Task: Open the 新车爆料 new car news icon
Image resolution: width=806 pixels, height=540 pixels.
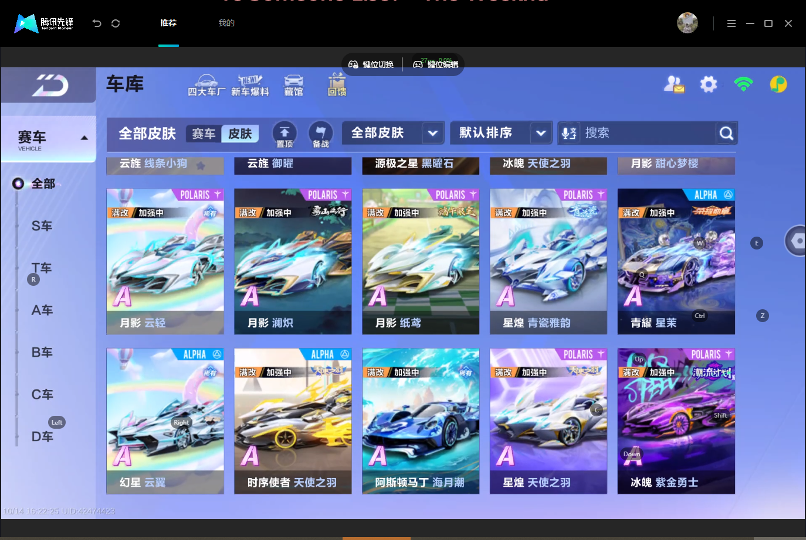Action: point(250,85)
